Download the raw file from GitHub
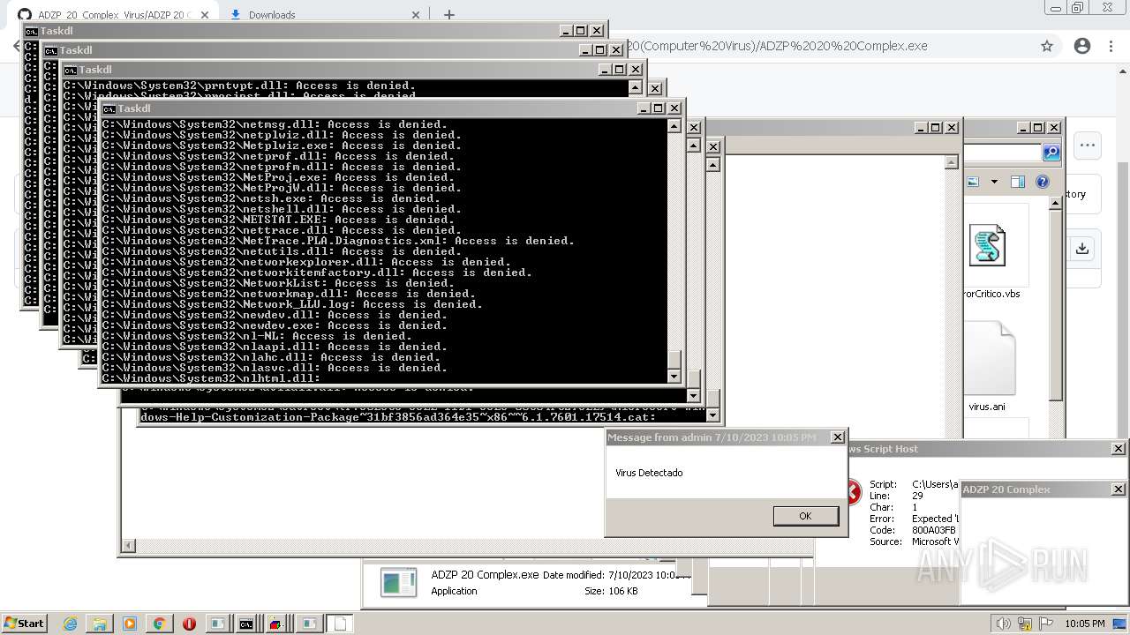 [1082, 249]
